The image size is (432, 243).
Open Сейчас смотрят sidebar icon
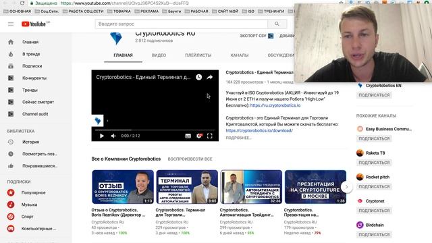[11, 102]
